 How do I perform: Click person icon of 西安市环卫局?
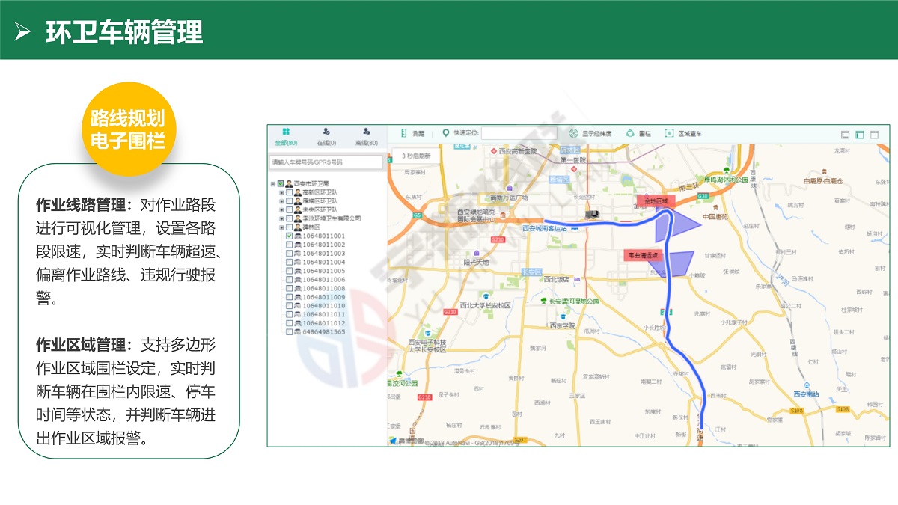(289, 183)
